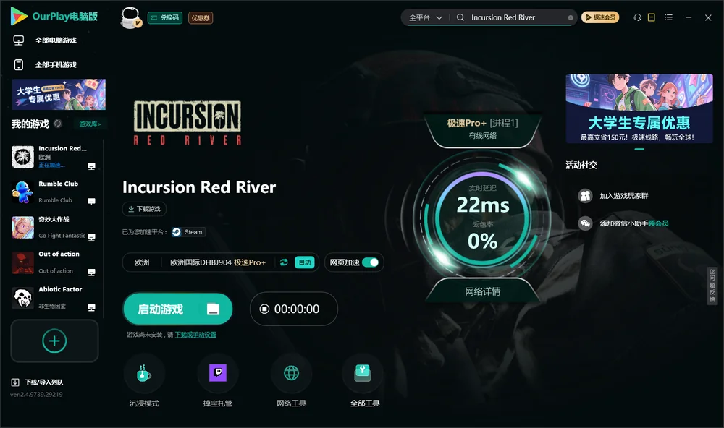Open 网络详情 network details
Screen dimensions: 724x428
(x=482, y=291)
